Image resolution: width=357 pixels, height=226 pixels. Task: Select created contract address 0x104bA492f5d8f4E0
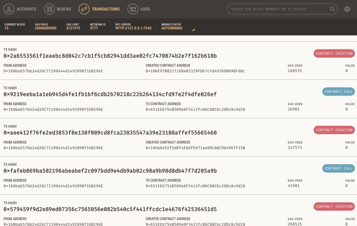195,148
